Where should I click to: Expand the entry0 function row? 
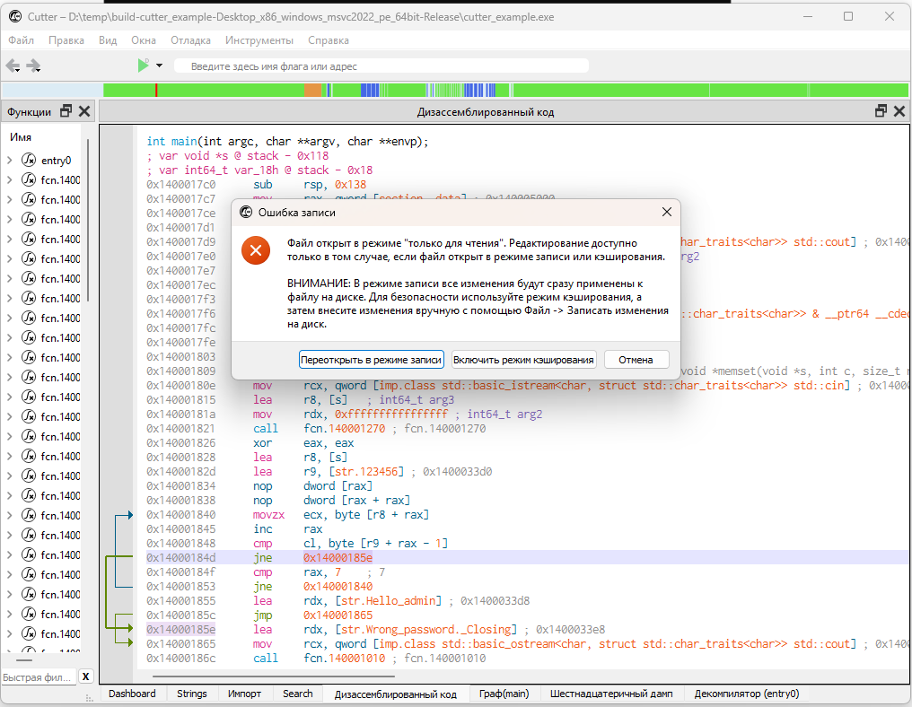pos(10,160)
